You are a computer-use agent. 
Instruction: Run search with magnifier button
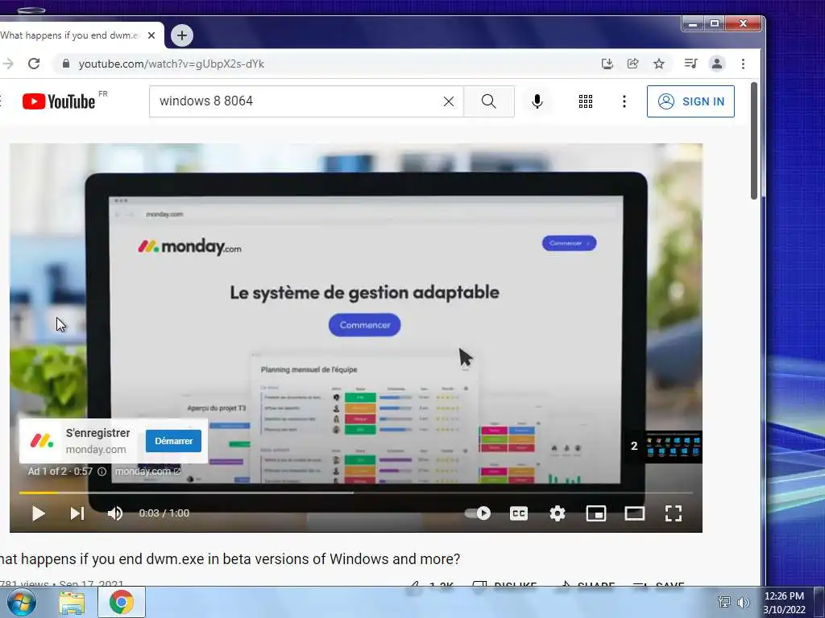(489, 101)
